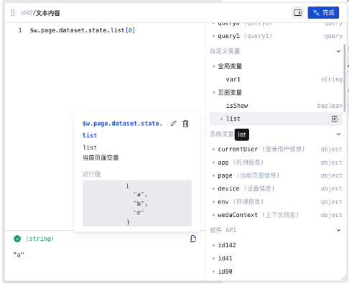The width and height of the screenshot is (349, 284).
Task: Select var1 string variable
Action: (x=276, y=79)
